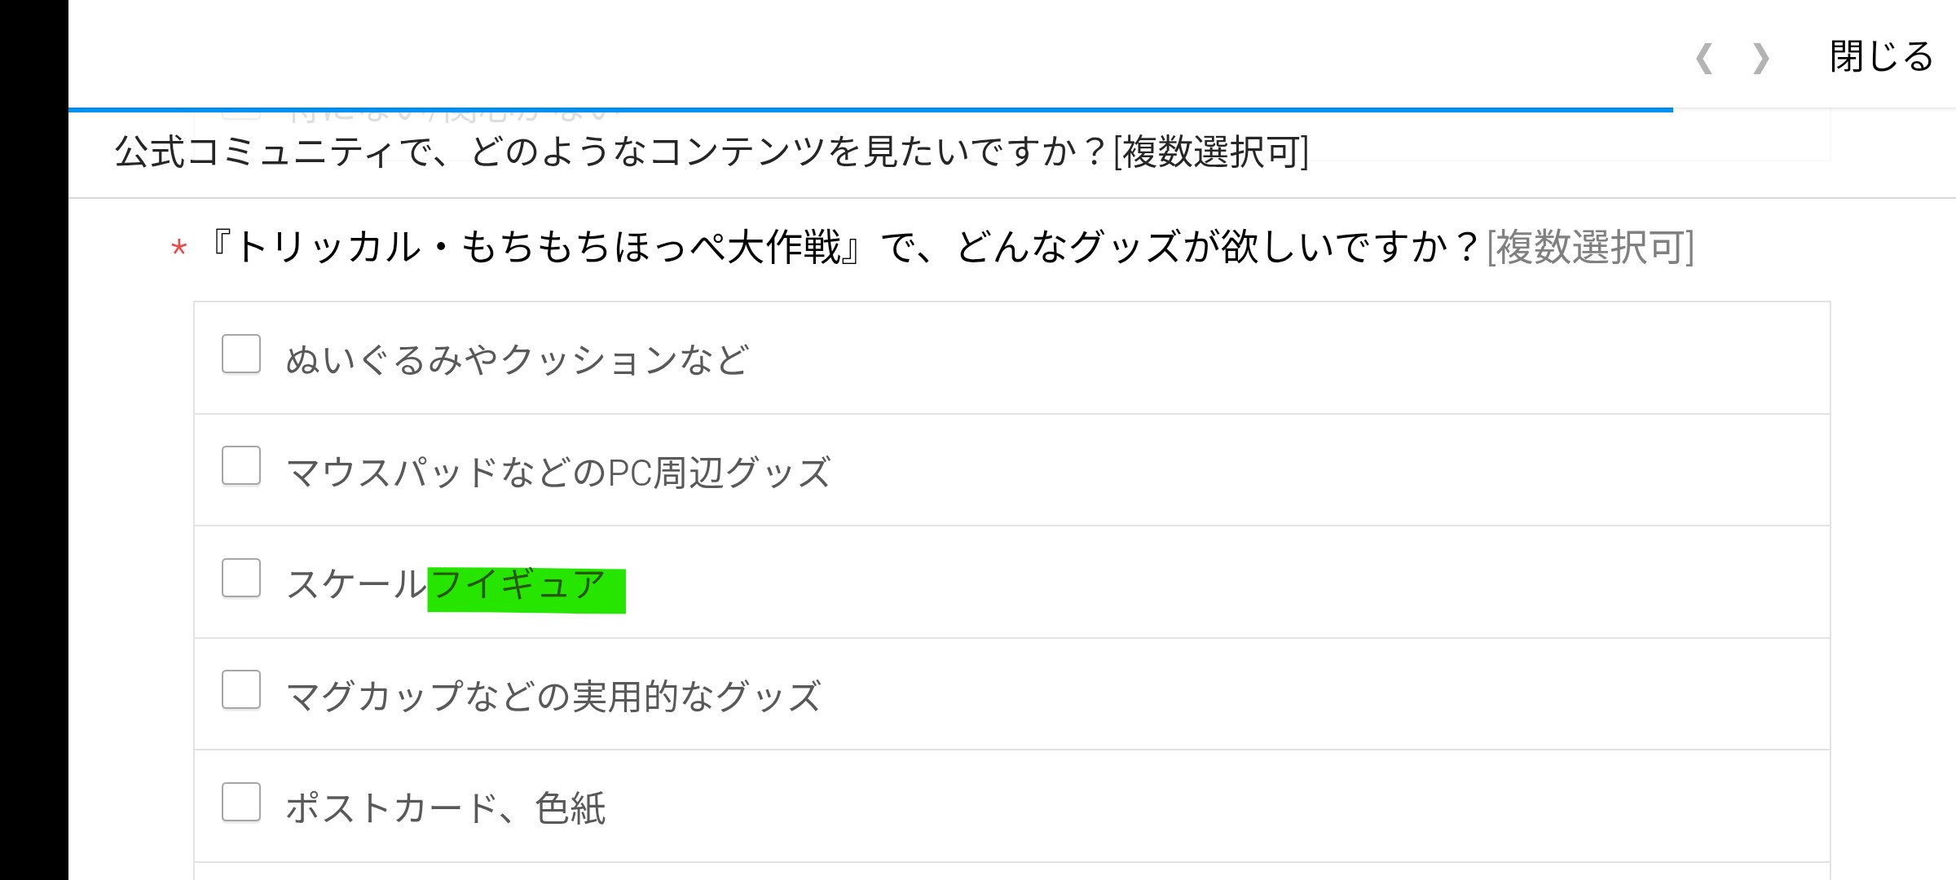The width and height of the screenshot is (1956, 880).
Task: Click the ぬいぐるみやクッションなど label text
Action: [x=517, y=359]
